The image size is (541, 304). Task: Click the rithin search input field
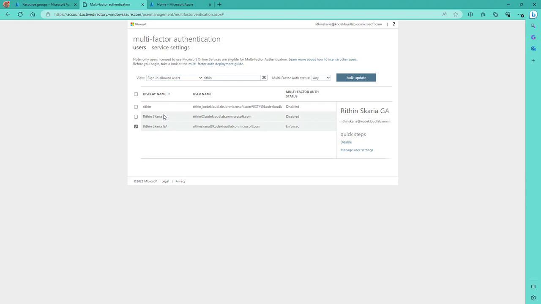tap(232, 78)
